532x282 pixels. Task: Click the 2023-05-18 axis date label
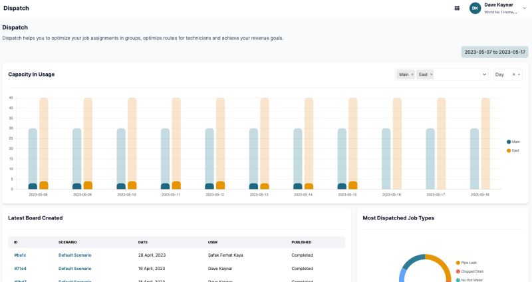[x=479, y=195]
